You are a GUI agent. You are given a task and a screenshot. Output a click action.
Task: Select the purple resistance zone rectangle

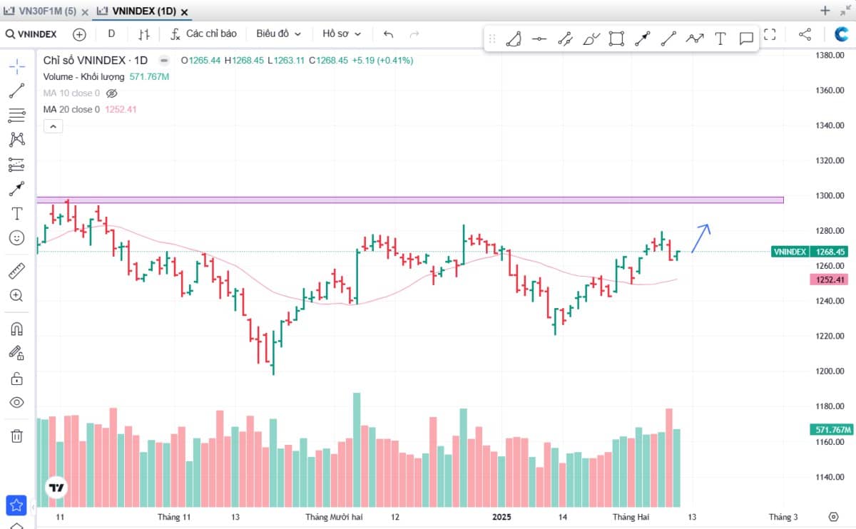[x=410, y=200]
